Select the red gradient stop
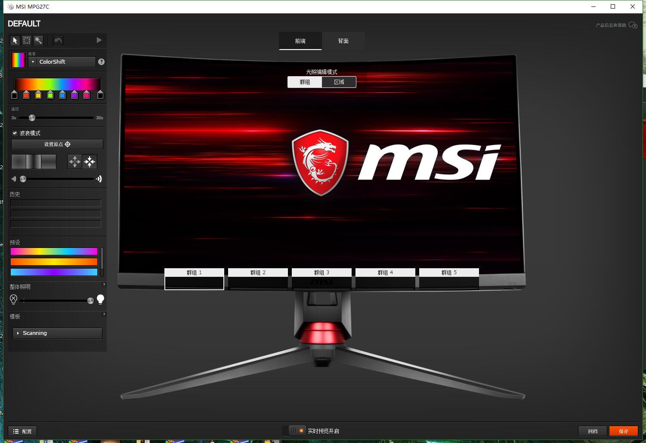The width and height of the screenshot is (646, 443). click(x=26, y=95)
